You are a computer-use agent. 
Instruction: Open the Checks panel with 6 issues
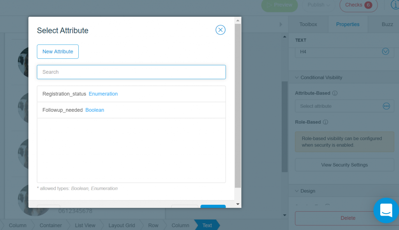358,5
